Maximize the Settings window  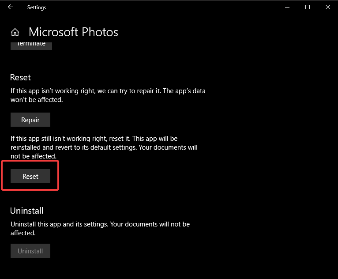pyautogui.click(x=308, y=7)
